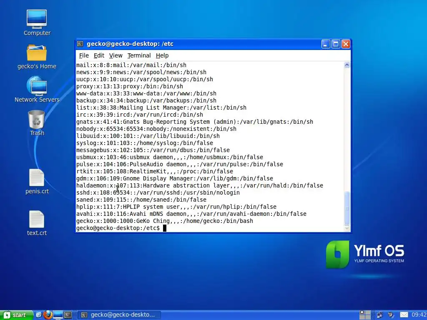The height and width of the screenshot is (320, 427).
Task: Click the Gnome Display Manager line
Action: point(175,178)
